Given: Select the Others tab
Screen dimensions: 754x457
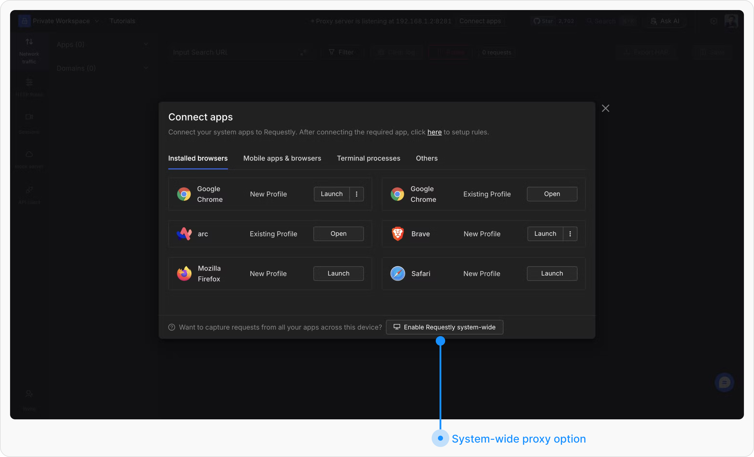Looking at the screenshot, I should (x=427, y=158).
